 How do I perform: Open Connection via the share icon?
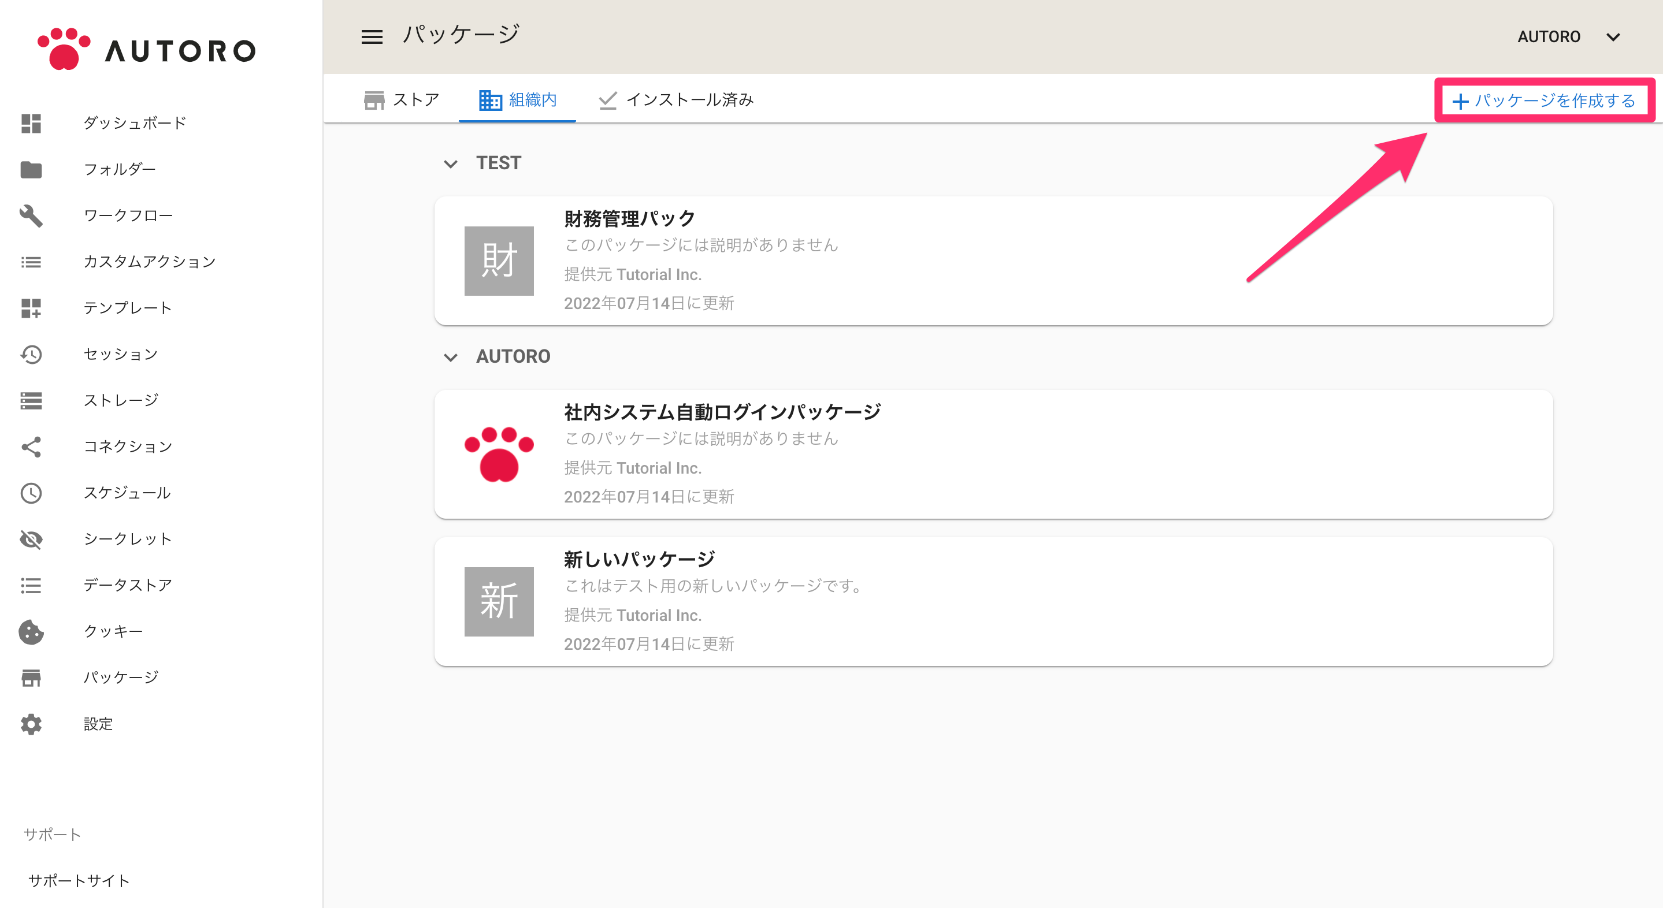pos(31,446)
